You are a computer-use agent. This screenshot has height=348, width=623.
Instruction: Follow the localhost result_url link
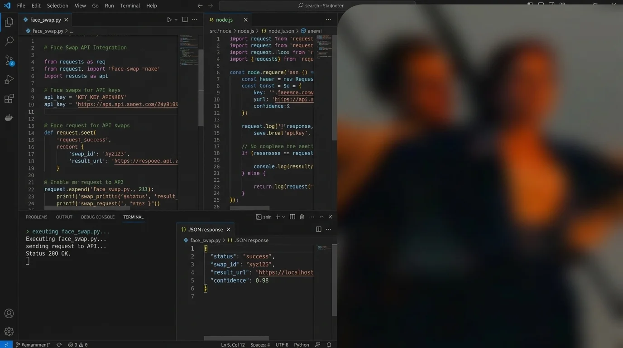(x=285, y=272)
